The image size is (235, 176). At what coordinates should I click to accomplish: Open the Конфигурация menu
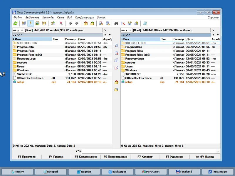coord(85,17)
